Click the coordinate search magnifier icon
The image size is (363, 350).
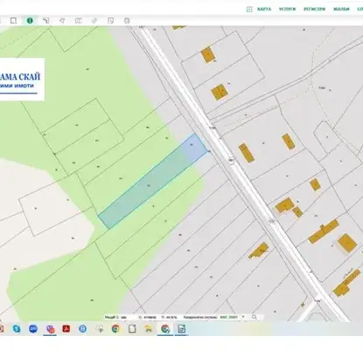255,317
